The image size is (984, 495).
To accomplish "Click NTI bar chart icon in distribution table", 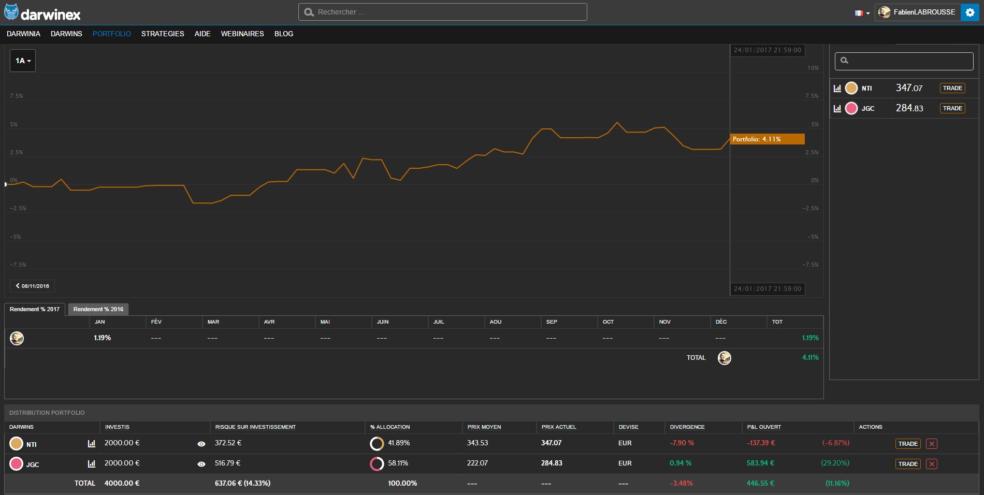I will 92,443.
